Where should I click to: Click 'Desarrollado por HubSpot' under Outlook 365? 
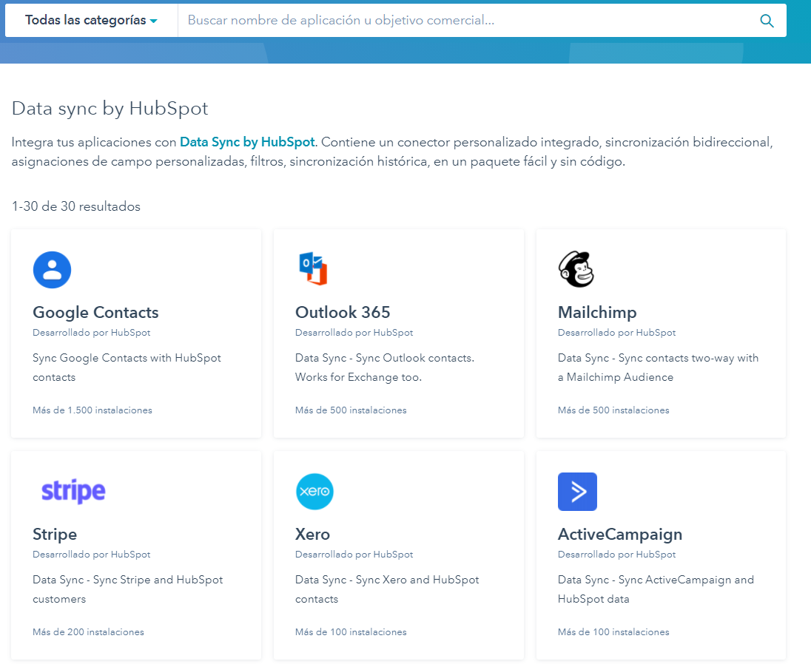(354, 333)
